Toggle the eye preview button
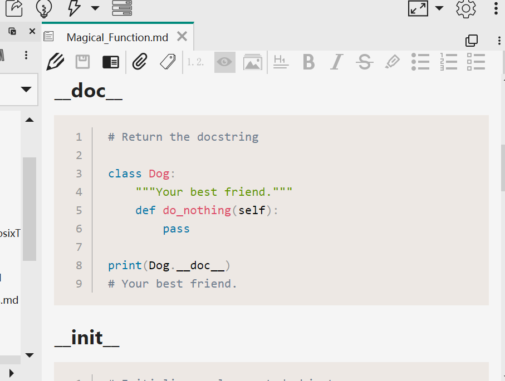505x381 pixels. 225,62
